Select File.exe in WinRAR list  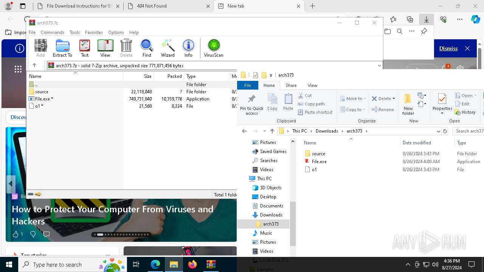click(x=44, y=99)
